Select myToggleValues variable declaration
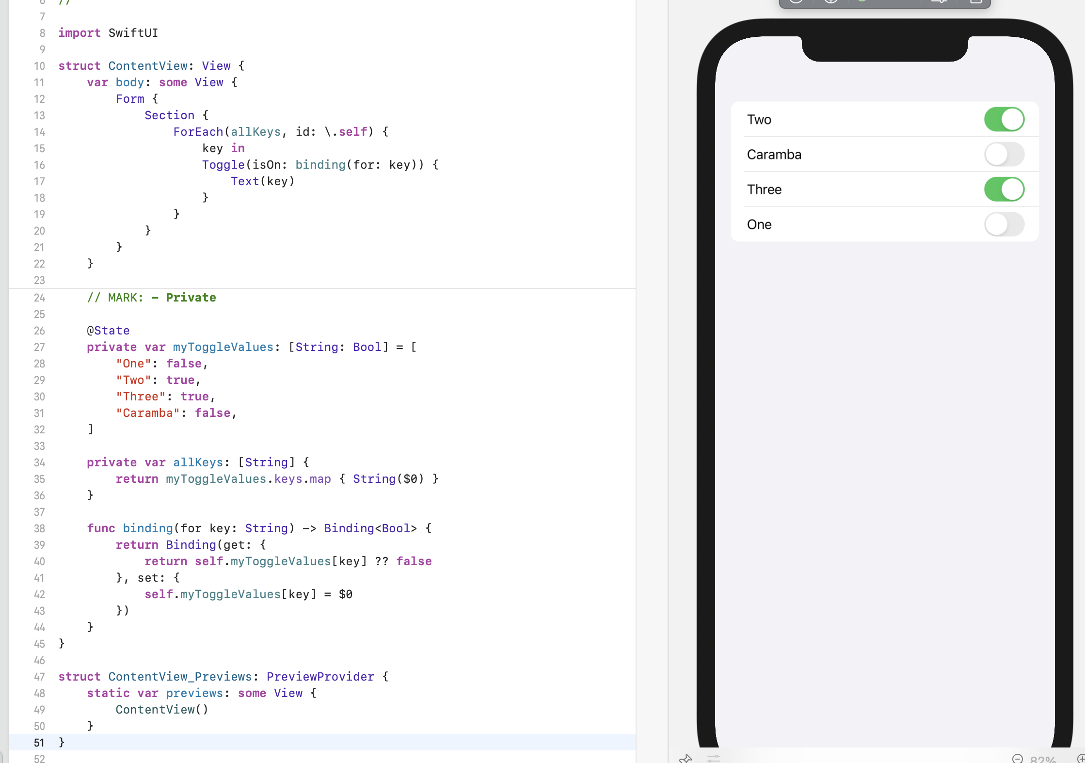The width and height of the screenshot is (1085, 763). [x=222, y=347]
